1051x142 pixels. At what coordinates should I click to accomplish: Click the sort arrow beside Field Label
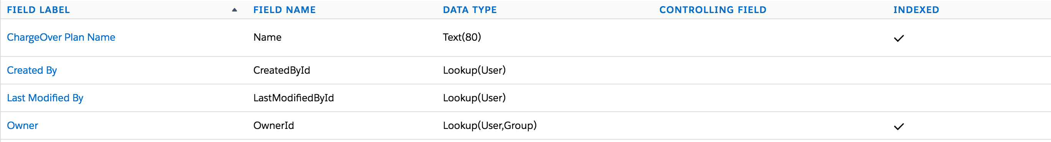point(235,10)
